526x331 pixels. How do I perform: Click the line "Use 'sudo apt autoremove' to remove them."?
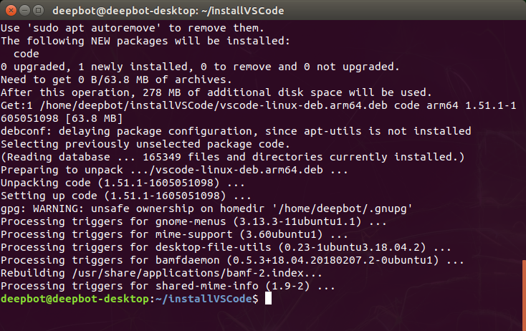tap(133, 28)
